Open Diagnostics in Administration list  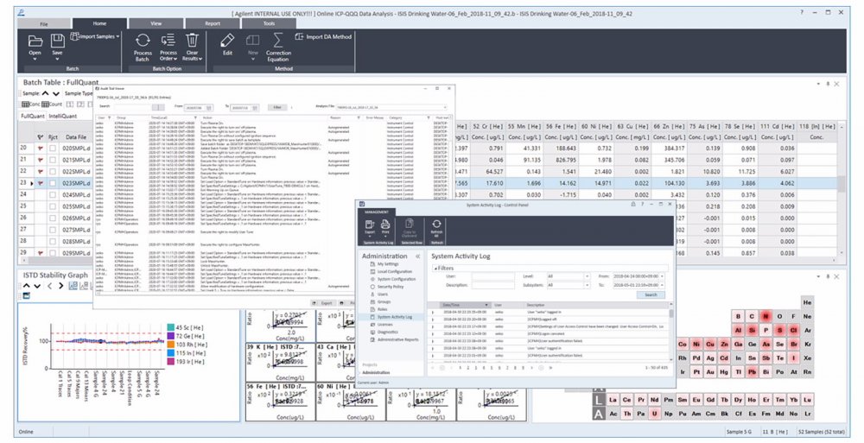click(387, 332)
